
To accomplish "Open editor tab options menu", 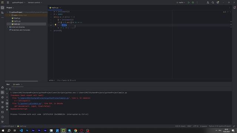I will [230, 8].
